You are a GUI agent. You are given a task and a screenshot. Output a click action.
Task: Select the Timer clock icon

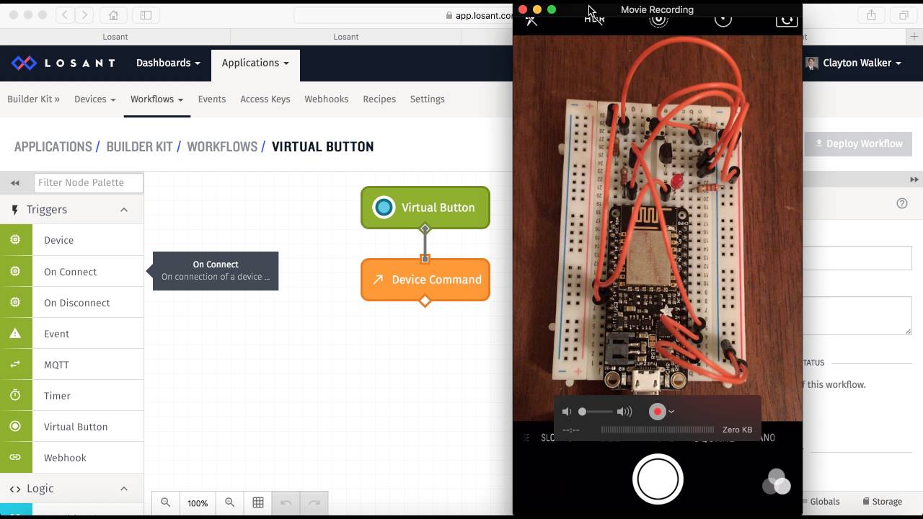pyautogui.click(x=15, y=395)
